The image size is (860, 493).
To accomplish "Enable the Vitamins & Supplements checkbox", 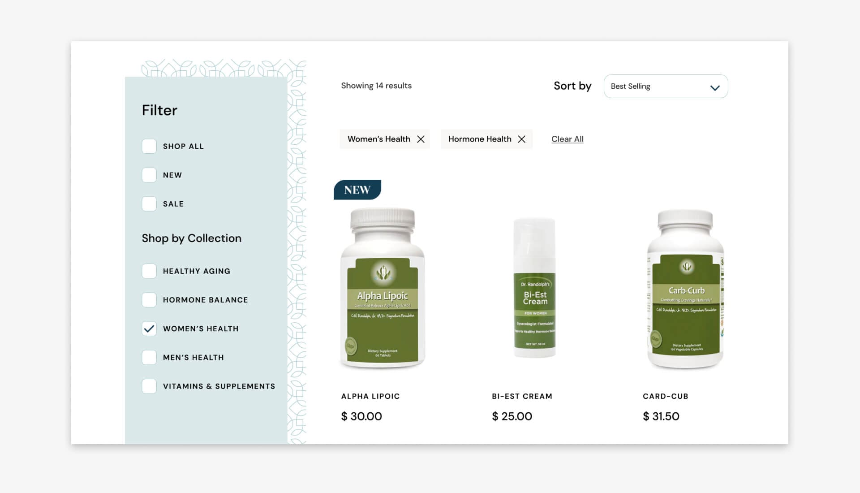I will pos(149,386).
